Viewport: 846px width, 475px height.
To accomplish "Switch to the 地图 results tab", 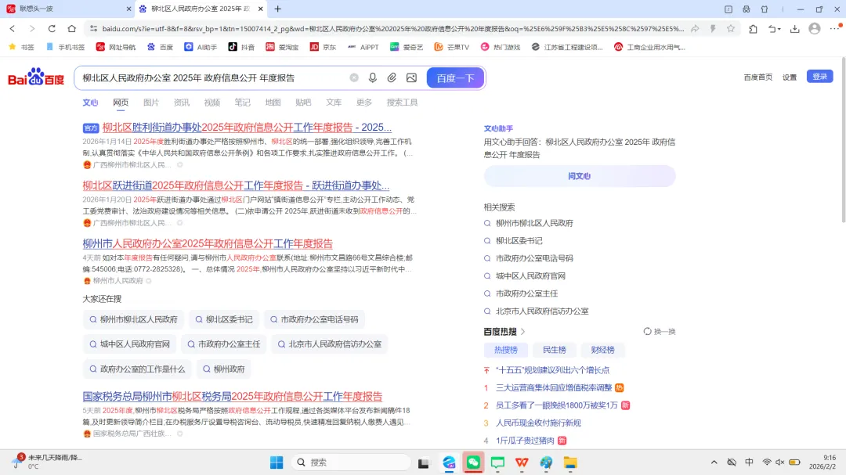I will (273, 103).
